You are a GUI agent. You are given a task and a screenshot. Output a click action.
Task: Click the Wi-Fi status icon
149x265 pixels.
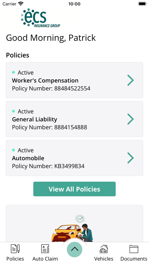21,4
